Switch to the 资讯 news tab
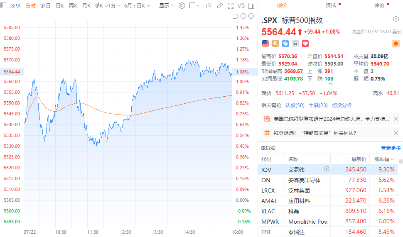 [331, 5]
